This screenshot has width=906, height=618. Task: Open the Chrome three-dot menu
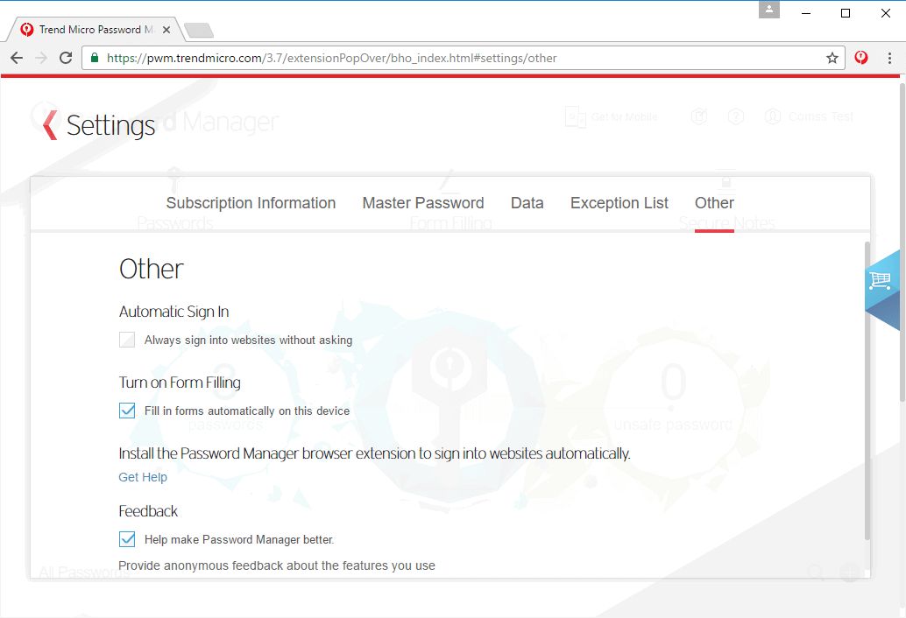point(889,58)
